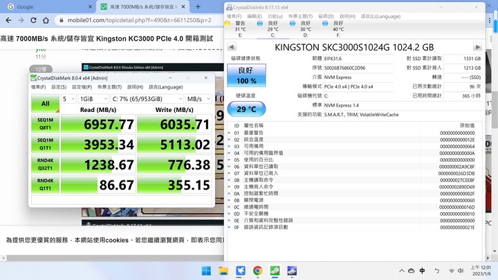Open CrystalDiskMark 說明(H) menu

tap(135, 87)
